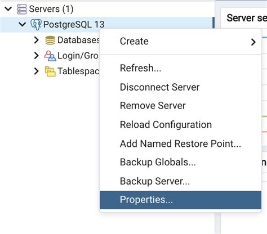The image size is (267, 234).
Task: Select Backup Globals... menu entry
Action: (180, 162)
